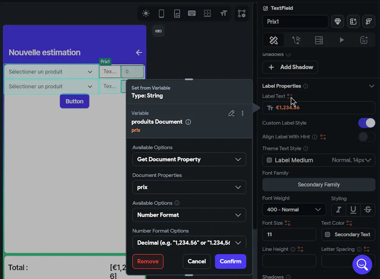Viewport: 380px width, 279px height.
Task: Click the Label Medium style color swatch
Action: tap(269, 160)
